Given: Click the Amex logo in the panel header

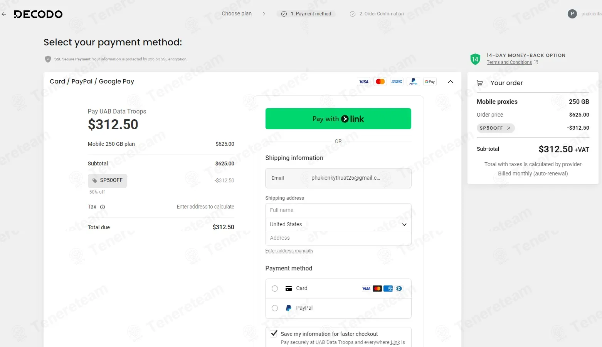Looking at the screenshot, I should (397, 82).
